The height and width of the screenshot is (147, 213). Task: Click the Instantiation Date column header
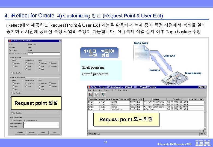coord(196,99)
